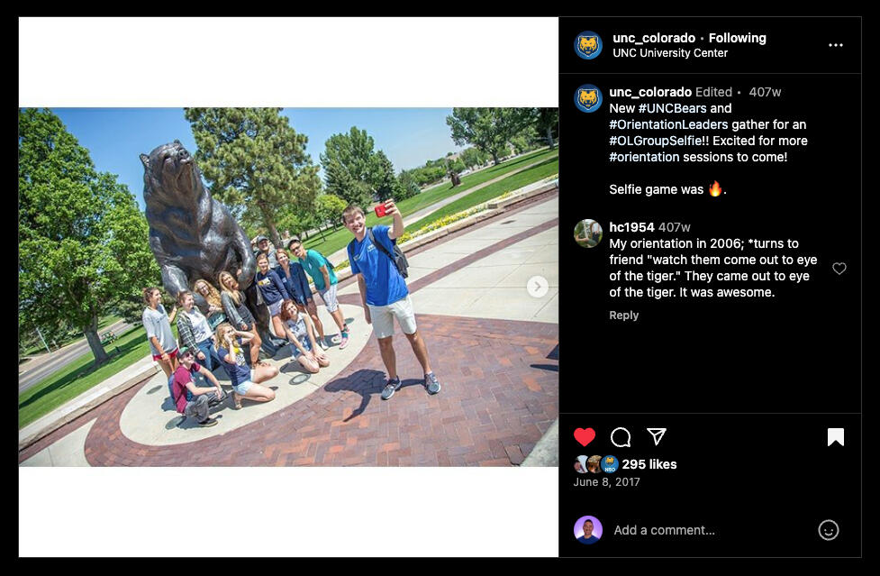Advance to next photo with arrow
The image size is (880, 576).
point(537,287)
